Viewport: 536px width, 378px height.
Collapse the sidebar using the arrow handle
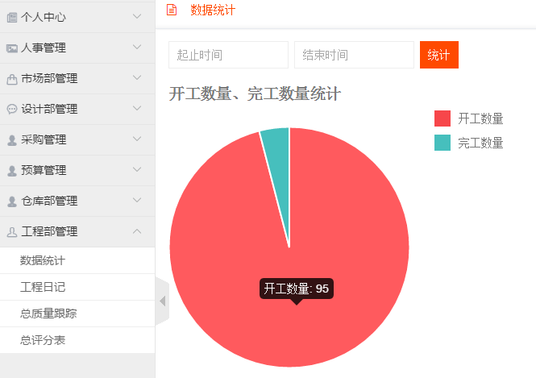click(162, 301)
